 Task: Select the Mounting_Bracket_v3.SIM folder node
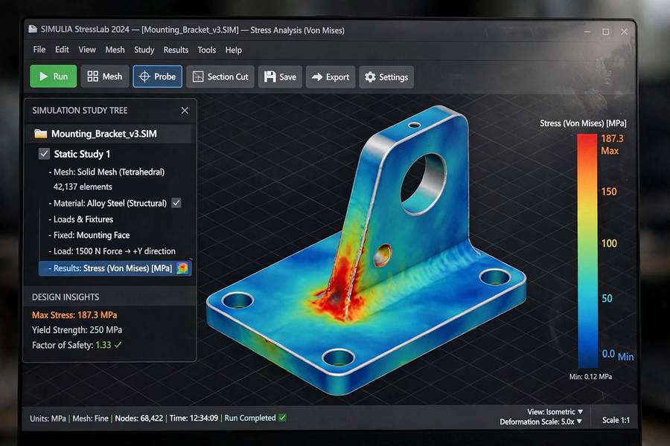(109, 134)
